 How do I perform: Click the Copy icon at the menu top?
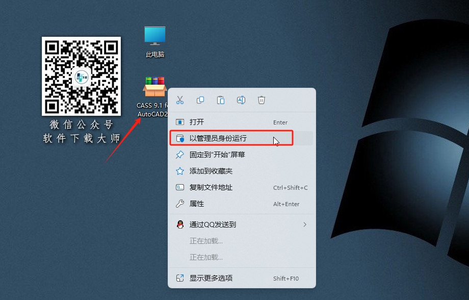(200, 100)
